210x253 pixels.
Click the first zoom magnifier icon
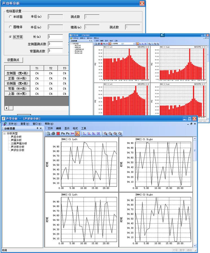[106, 133]
